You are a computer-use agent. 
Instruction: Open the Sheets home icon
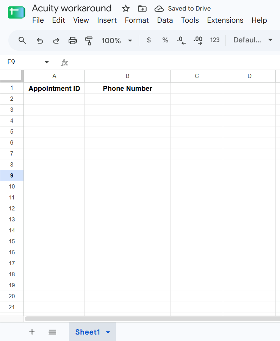coord(17,12)
